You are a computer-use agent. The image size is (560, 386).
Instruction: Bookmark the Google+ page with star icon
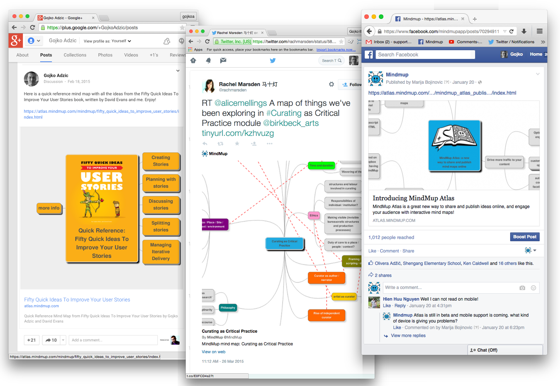(182, 27)
